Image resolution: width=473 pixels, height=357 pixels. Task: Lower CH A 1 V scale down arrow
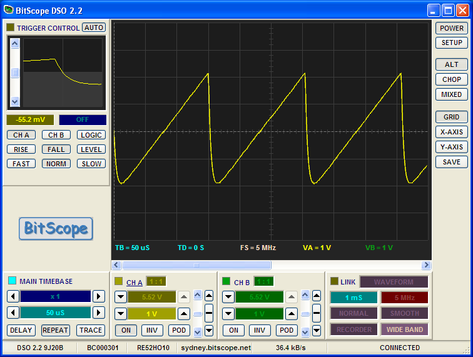click(121, 314)
